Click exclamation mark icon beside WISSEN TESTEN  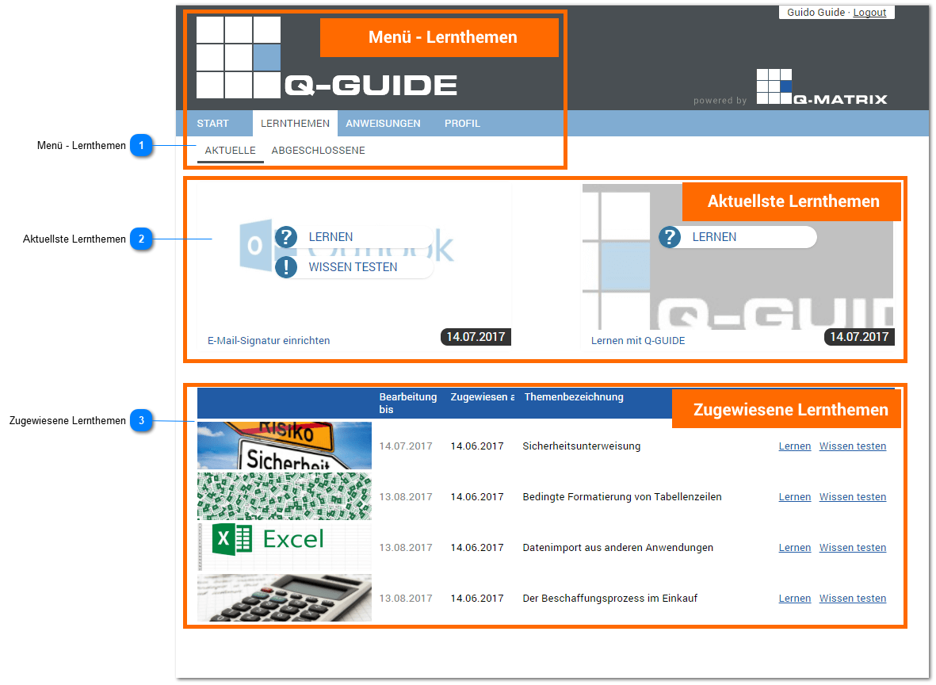[x=286, y=267]
